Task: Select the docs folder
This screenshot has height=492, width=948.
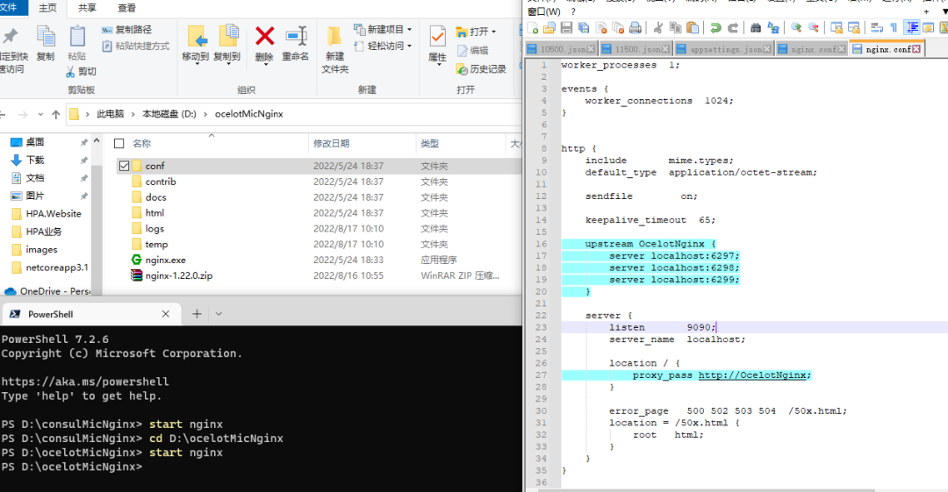Action: coord(155,197)
